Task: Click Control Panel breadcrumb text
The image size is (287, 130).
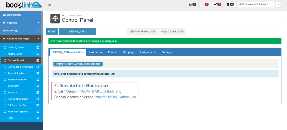Action: (75, 16)
